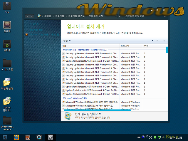
Task: Click the vertical scrollbar thumb of update list
Action: (167, 50)
